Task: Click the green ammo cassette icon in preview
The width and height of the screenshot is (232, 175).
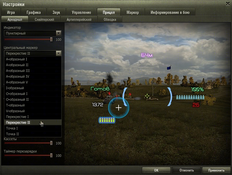Action: point(107,120)
